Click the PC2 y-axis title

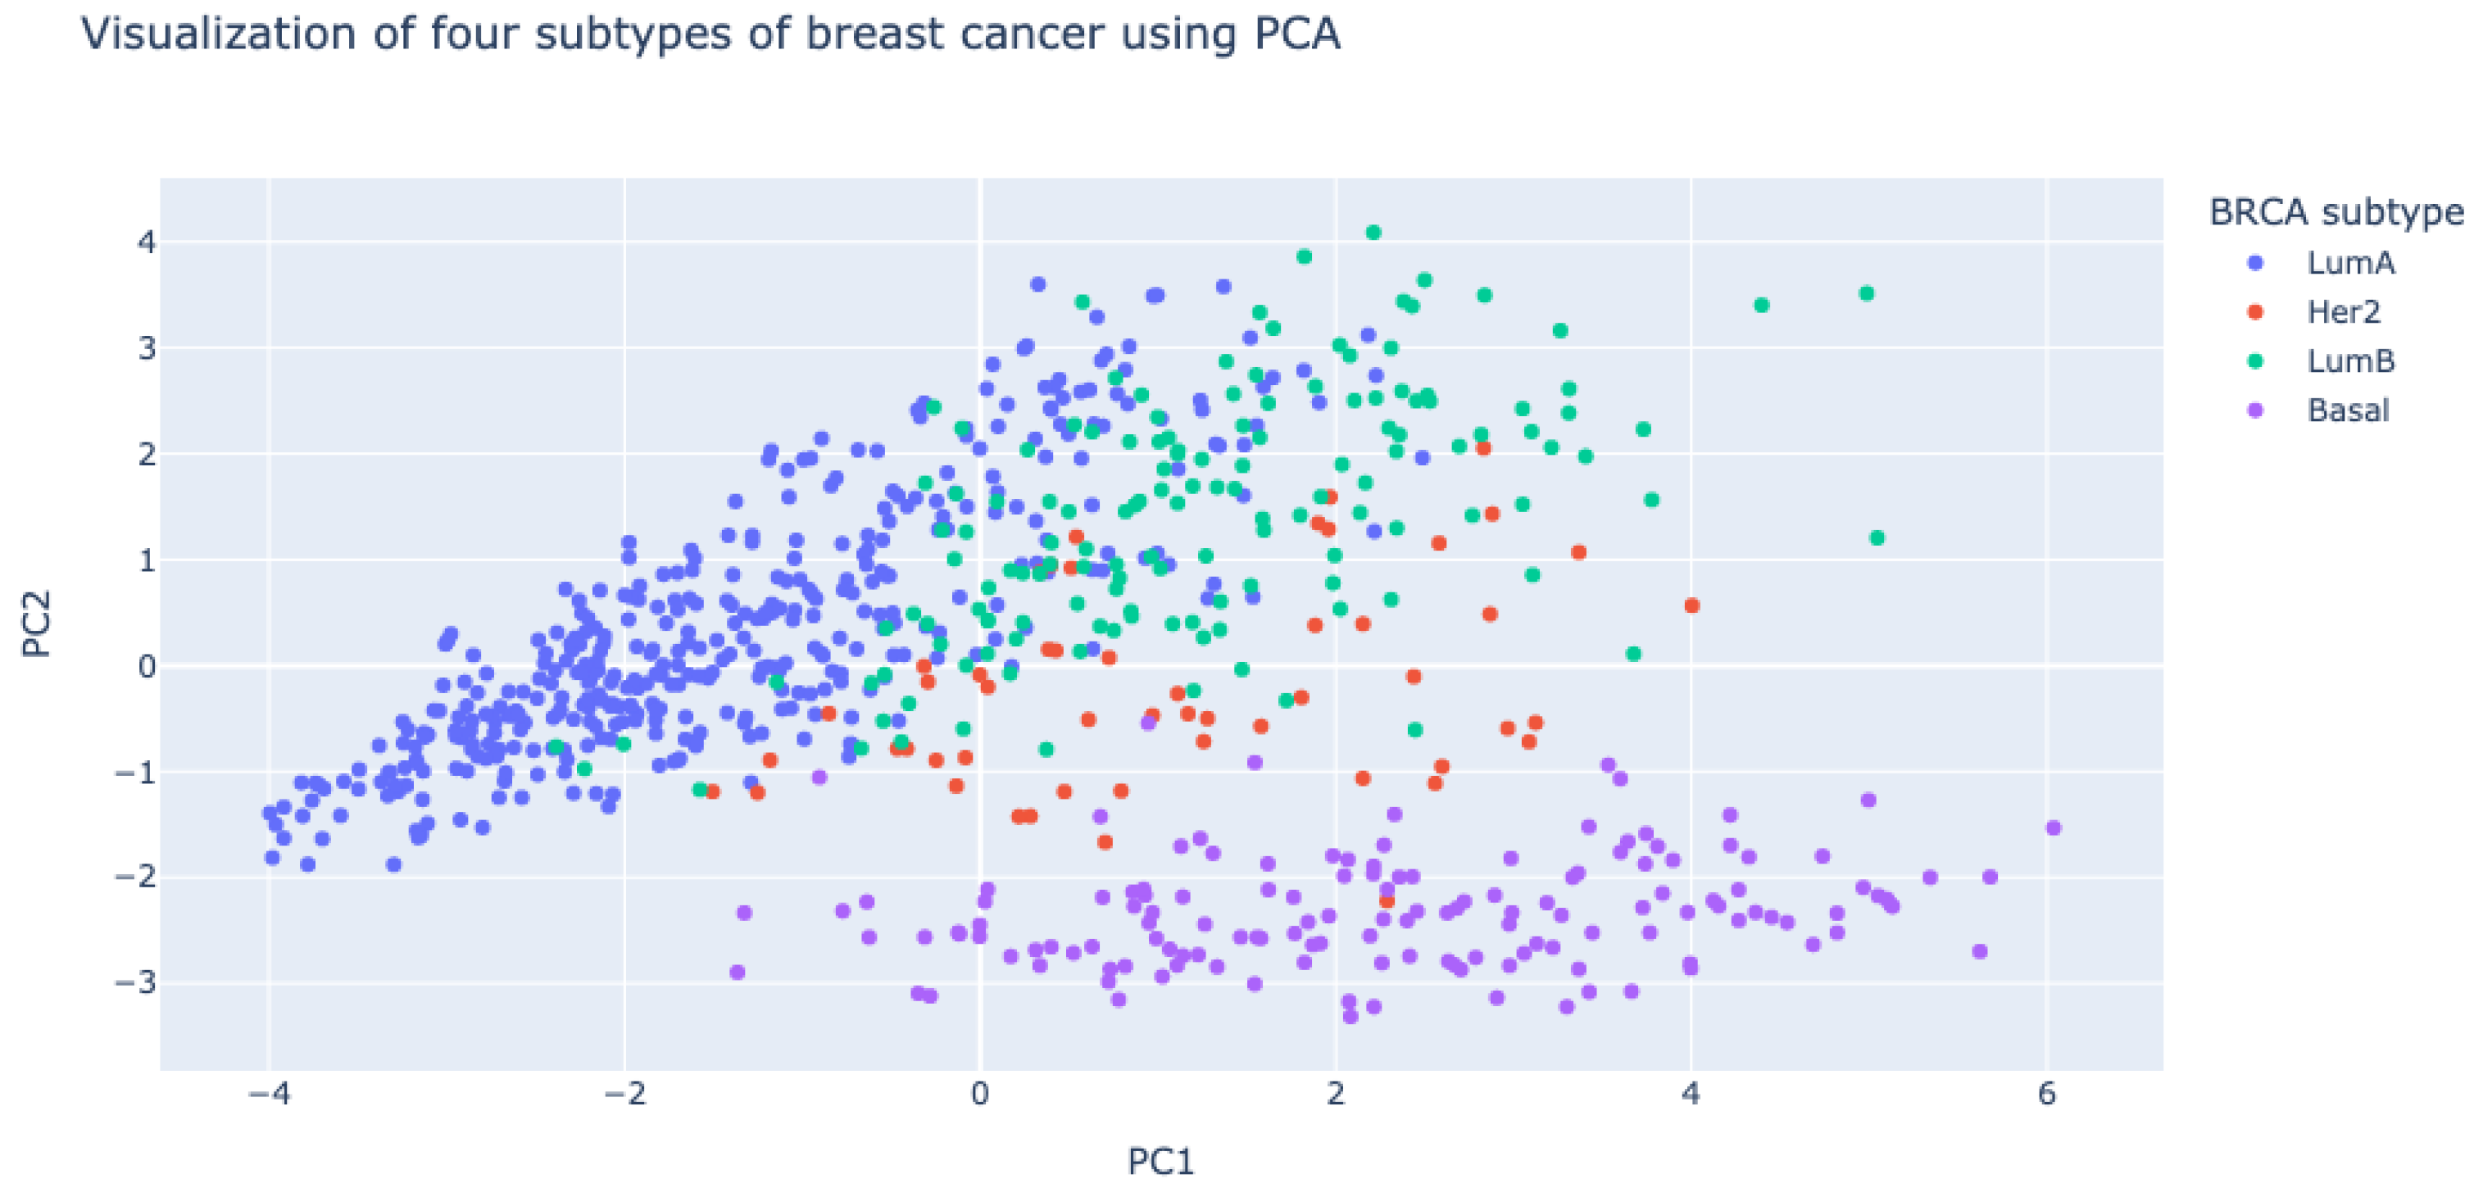coord(37,623)
